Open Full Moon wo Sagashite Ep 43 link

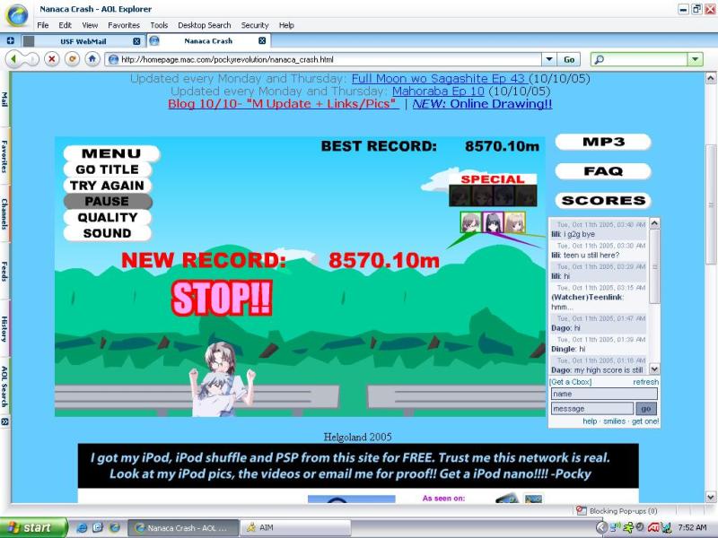pyautogui.click(x=440, y=79)
